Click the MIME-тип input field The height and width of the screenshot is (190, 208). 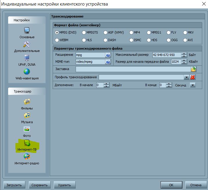90,62
